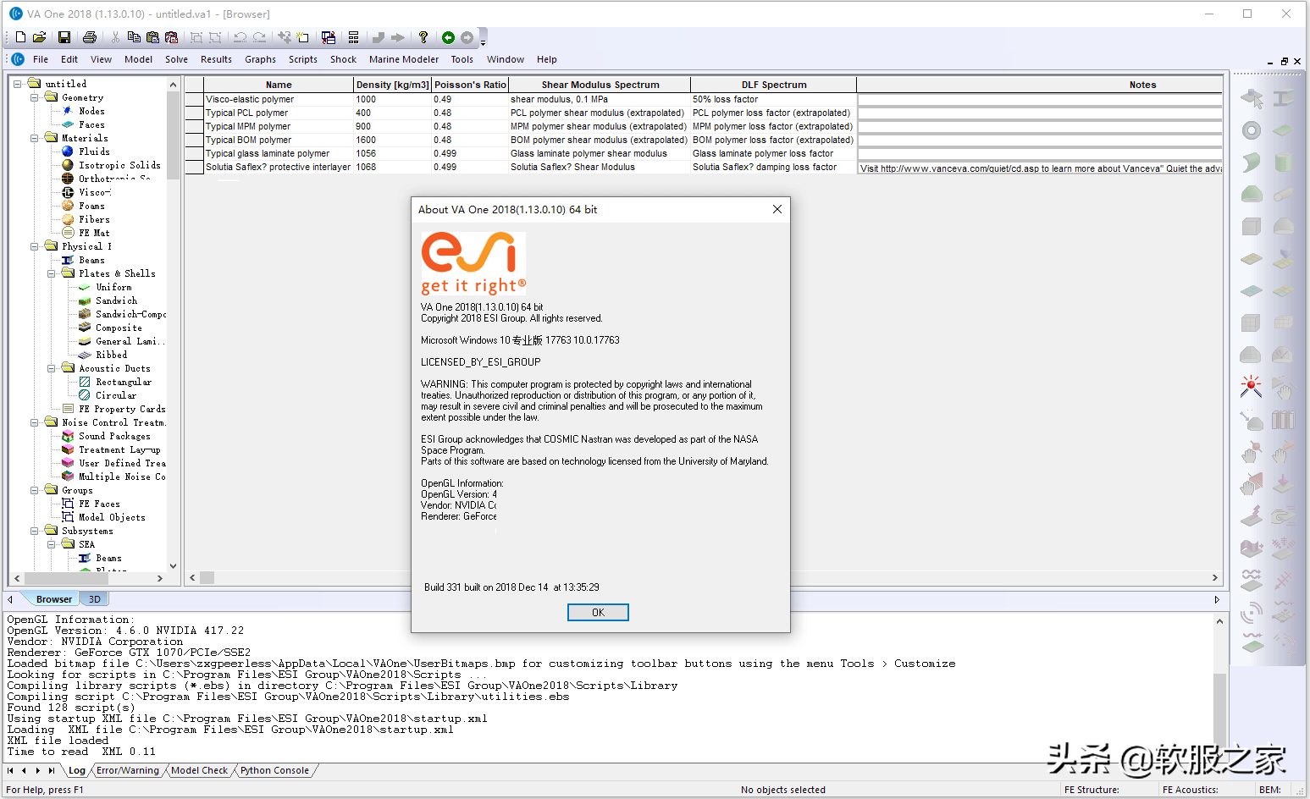Close the About VA One dialog

point(777,209)
